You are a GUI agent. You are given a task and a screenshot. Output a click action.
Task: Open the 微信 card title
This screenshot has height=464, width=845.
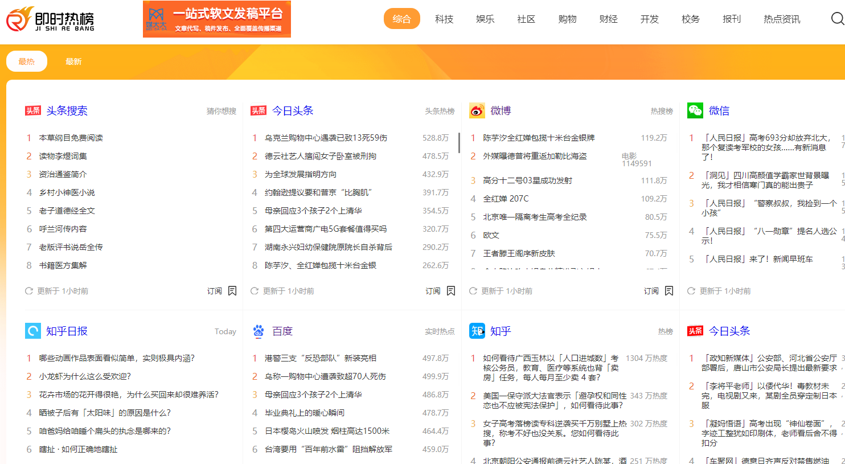click(719, 110)
